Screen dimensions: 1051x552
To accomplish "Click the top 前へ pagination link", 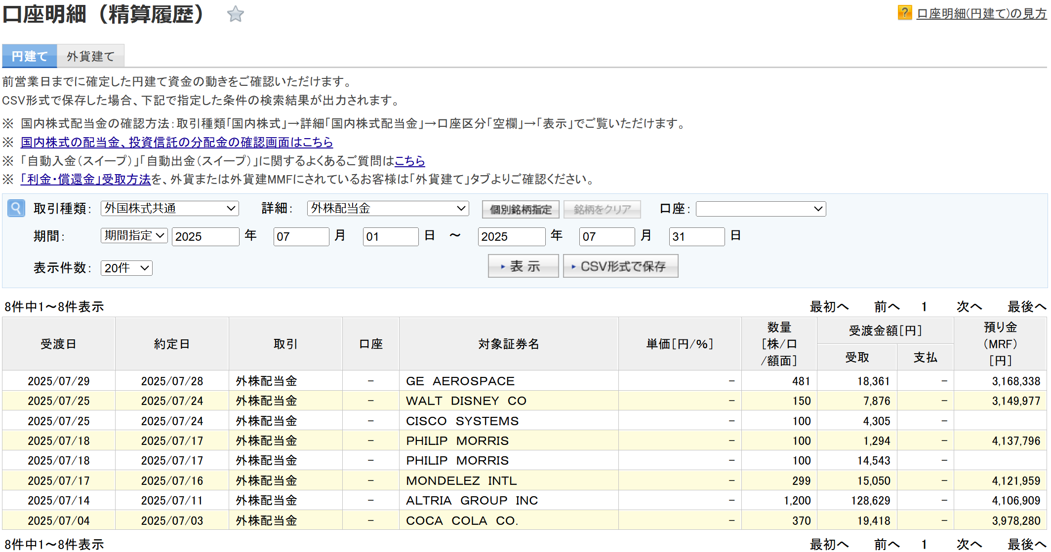I will click(x=887, y=306).
